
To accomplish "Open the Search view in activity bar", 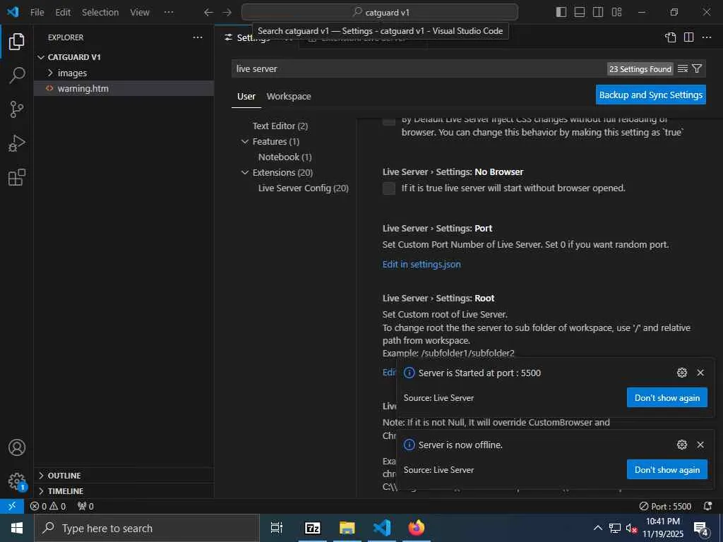I will click(17, 75).
